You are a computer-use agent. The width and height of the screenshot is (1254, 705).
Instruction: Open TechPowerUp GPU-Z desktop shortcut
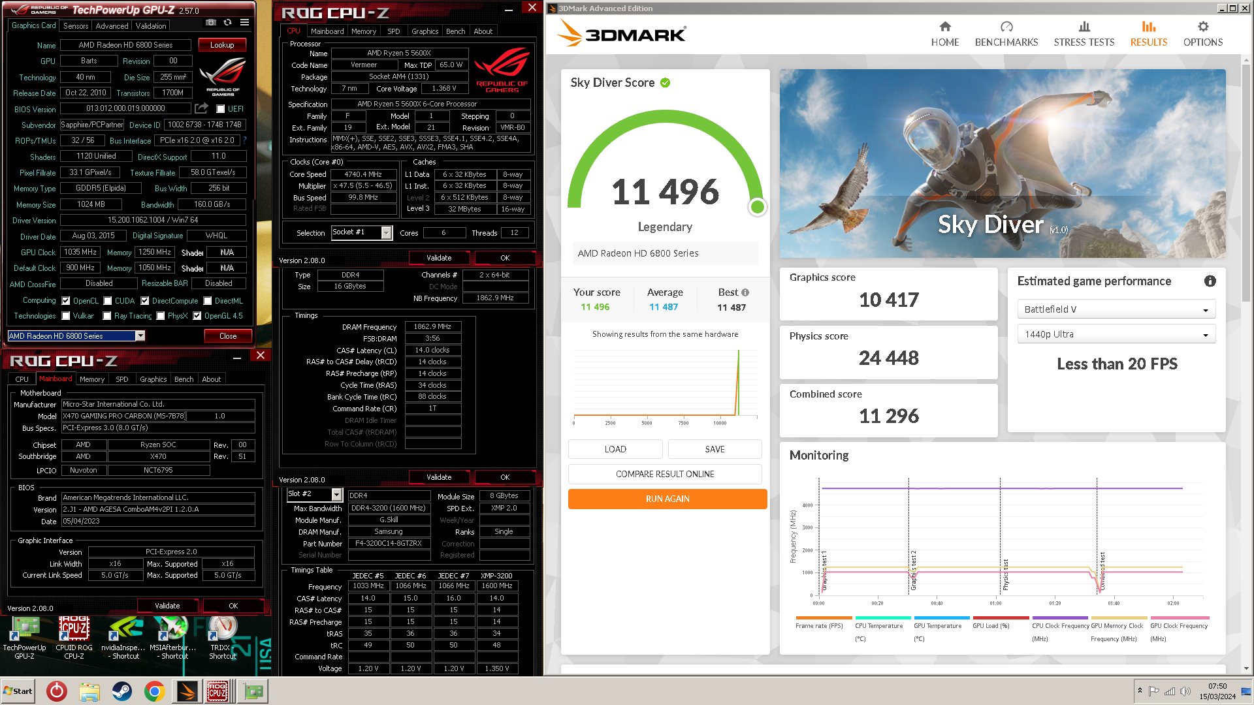[x=24, y=638]
